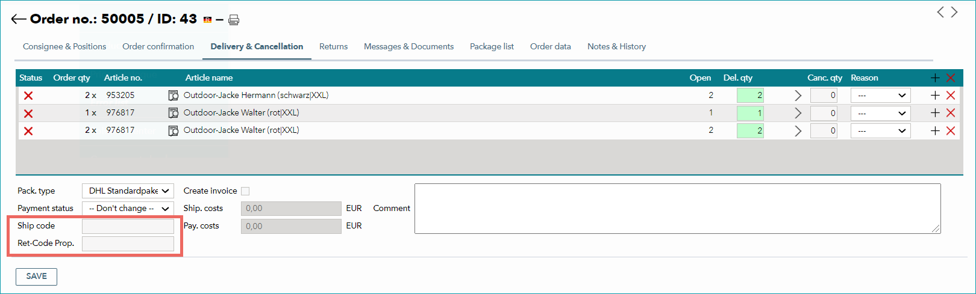Click the plus icon in the table header

(x=935, y=78)
